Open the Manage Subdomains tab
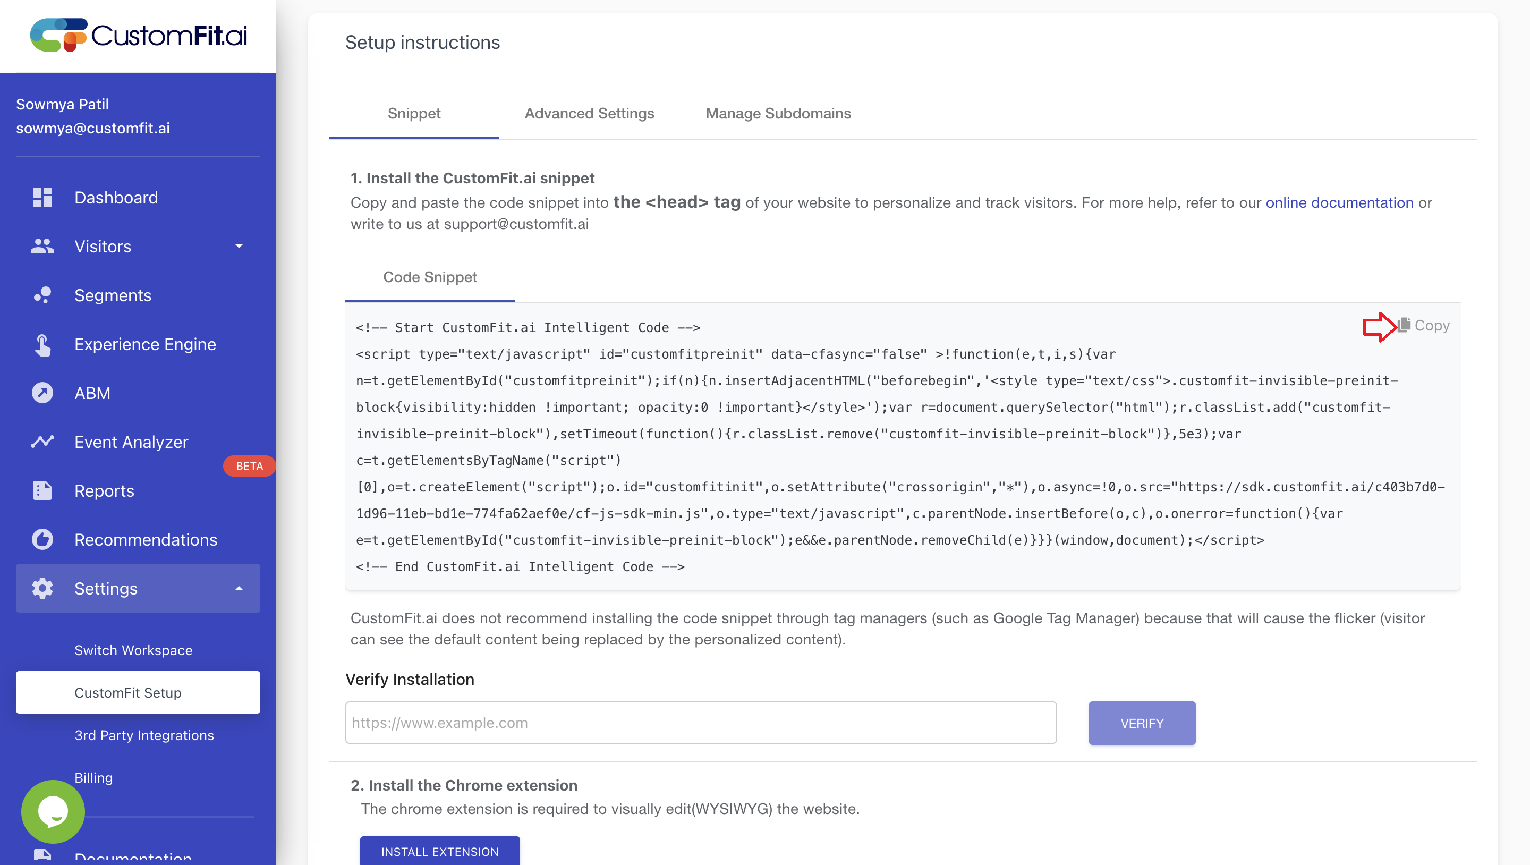The width and height of the screenshot is (1530, 865). (x=777, y=114)
